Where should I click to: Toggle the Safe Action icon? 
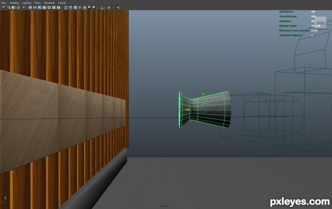54,8
